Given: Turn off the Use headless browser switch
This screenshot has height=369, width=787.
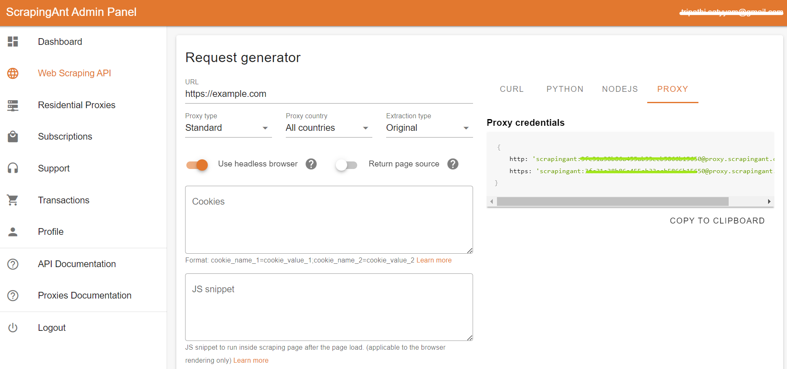Looking at the screenshot, I should (197, 165).
